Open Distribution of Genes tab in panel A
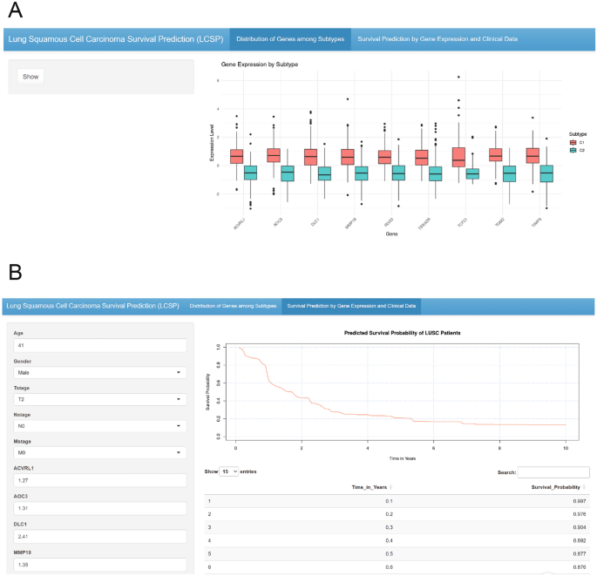Viewport: 597px width, 576px height. click(x=290, y=39)
